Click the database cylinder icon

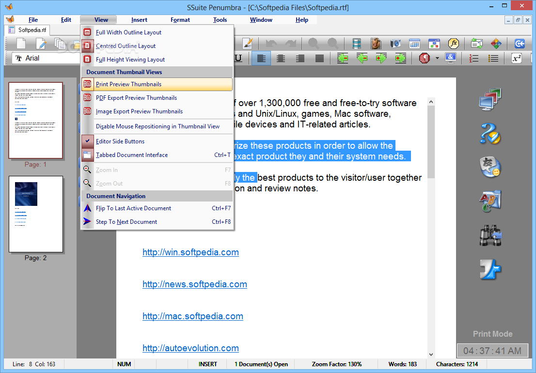point(357,44)
